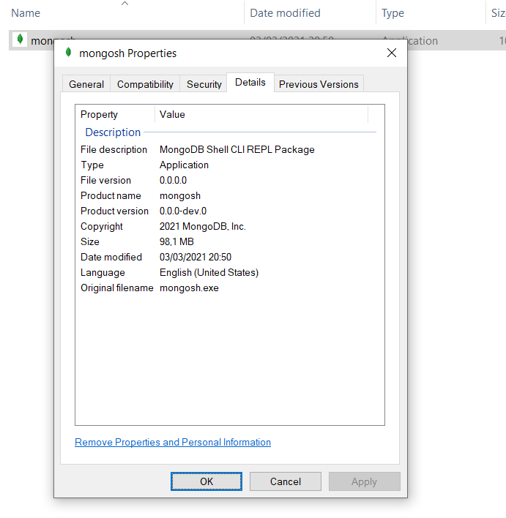Select mongosh file icon in Explorer list
The image size is (506, 518).
(x=20, y=40)
